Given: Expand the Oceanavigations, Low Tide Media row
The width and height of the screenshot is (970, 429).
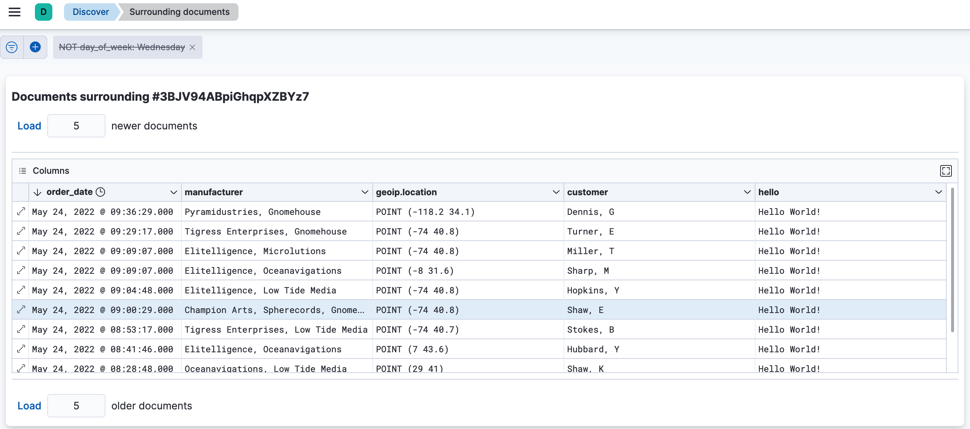Looking at the screenshot, I should pos(21,368).
